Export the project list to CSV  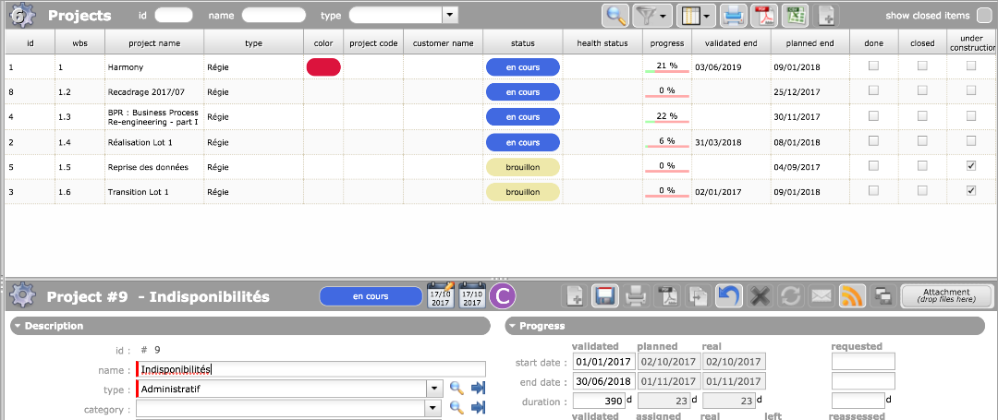[x=794, y=16]
